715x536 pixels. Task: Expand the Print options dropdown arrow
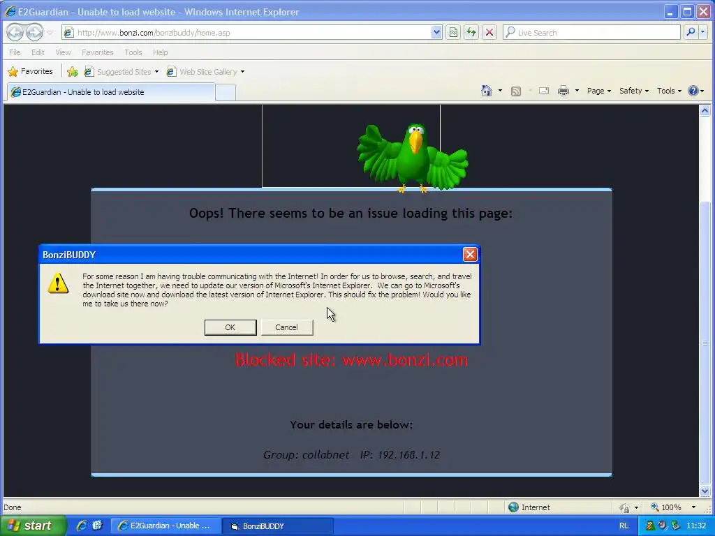point(577,91)
